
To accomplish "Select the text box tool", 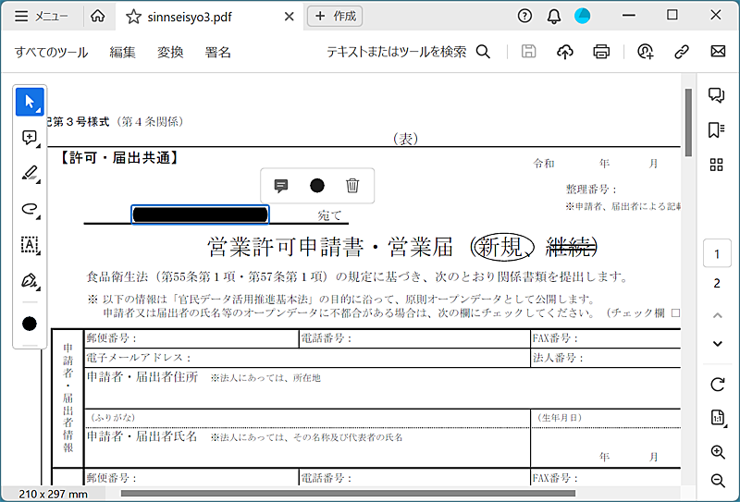I will coord(30,245).
